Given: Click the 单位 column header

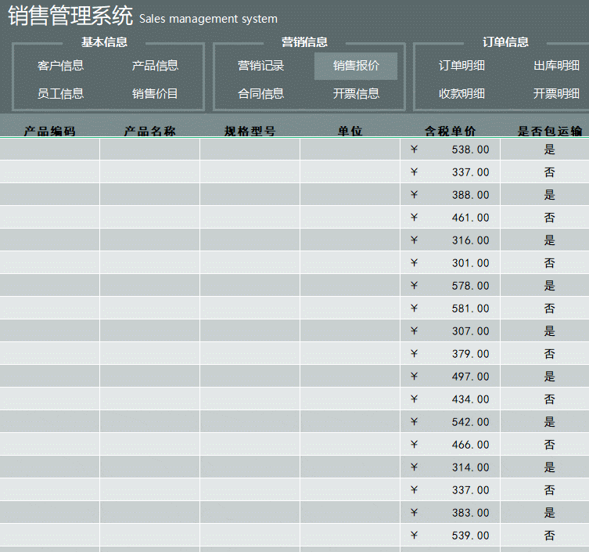Looking at the screenshot, I should [x=350, y=131].
